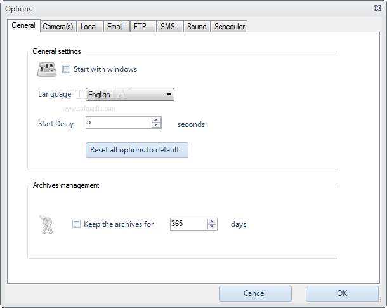The height and width of the screenshot is (308, 387).
Task: Click Start Delay decrement arrow
Action: pyautogui.click(x=155, y=125)
